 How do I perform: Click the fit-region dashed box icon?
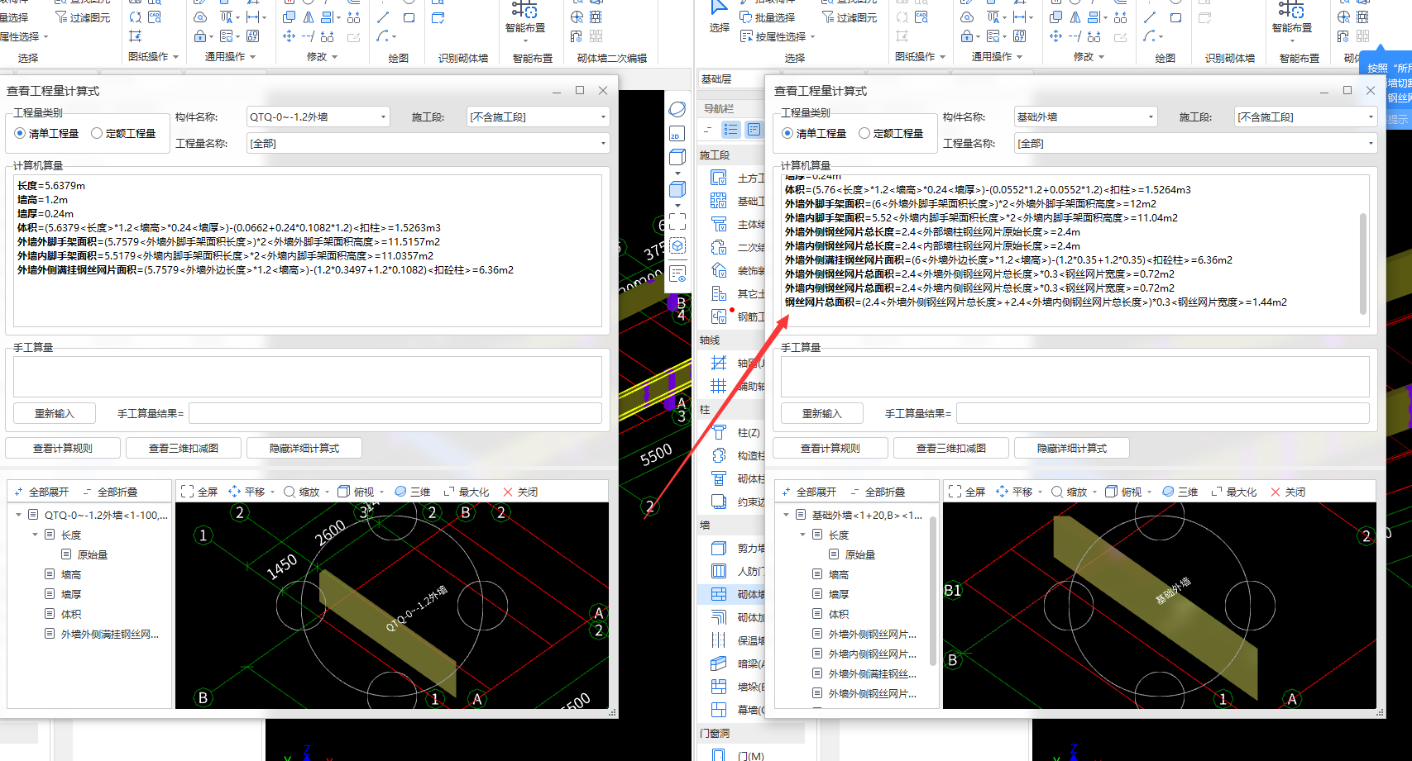click(x=677, y=221)
